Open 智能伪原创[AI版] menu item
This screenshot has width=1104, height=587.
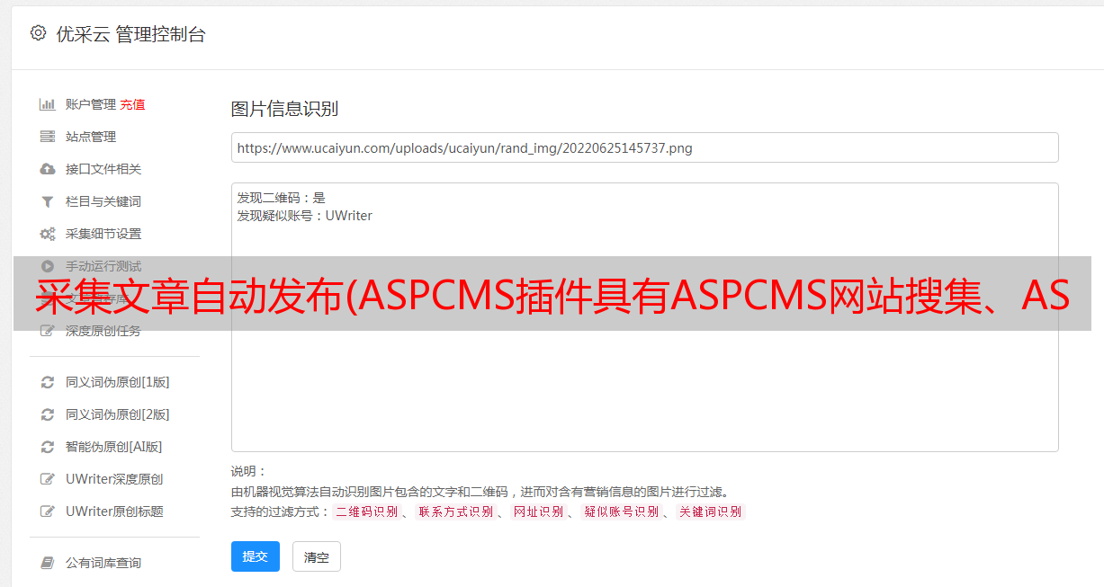coord(113,447)
